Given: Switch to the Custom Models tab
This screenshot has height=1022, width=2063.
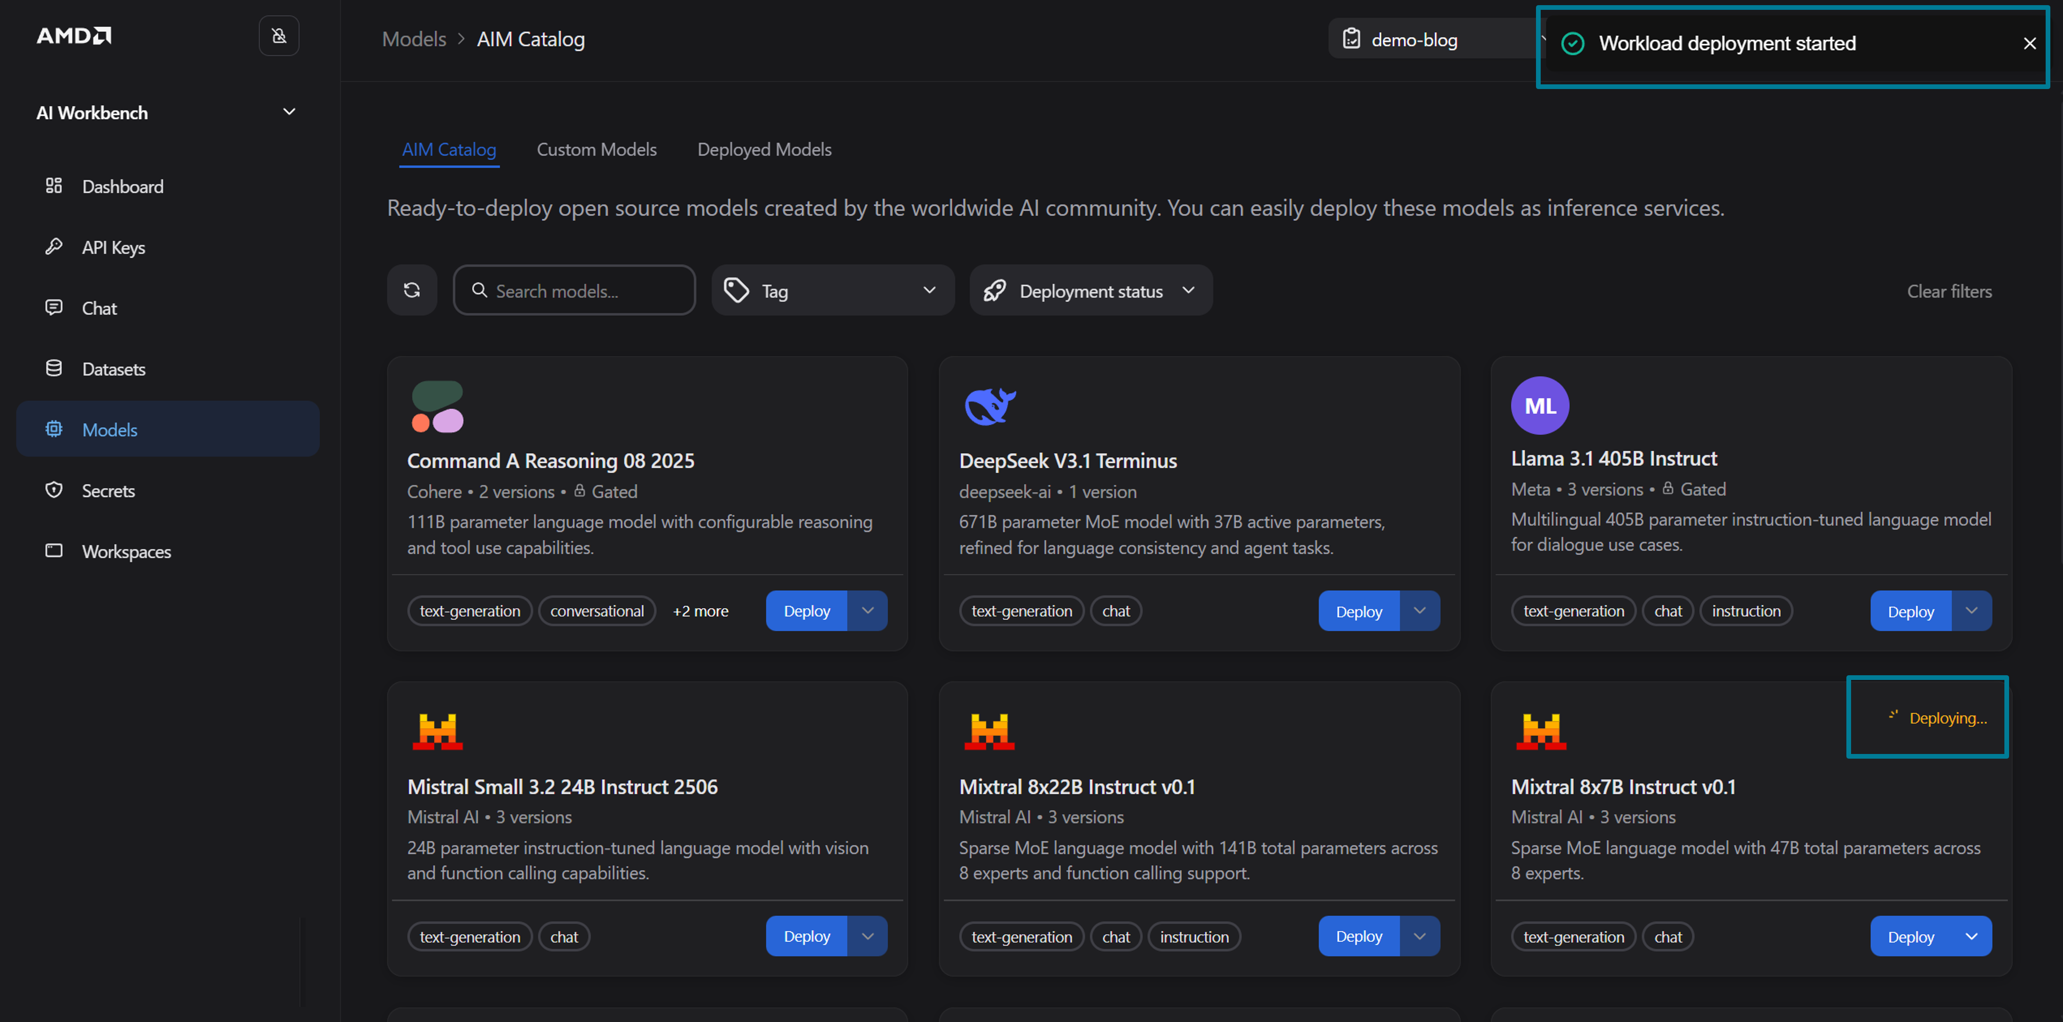Looking at the screenshot, I should point(596,149).
